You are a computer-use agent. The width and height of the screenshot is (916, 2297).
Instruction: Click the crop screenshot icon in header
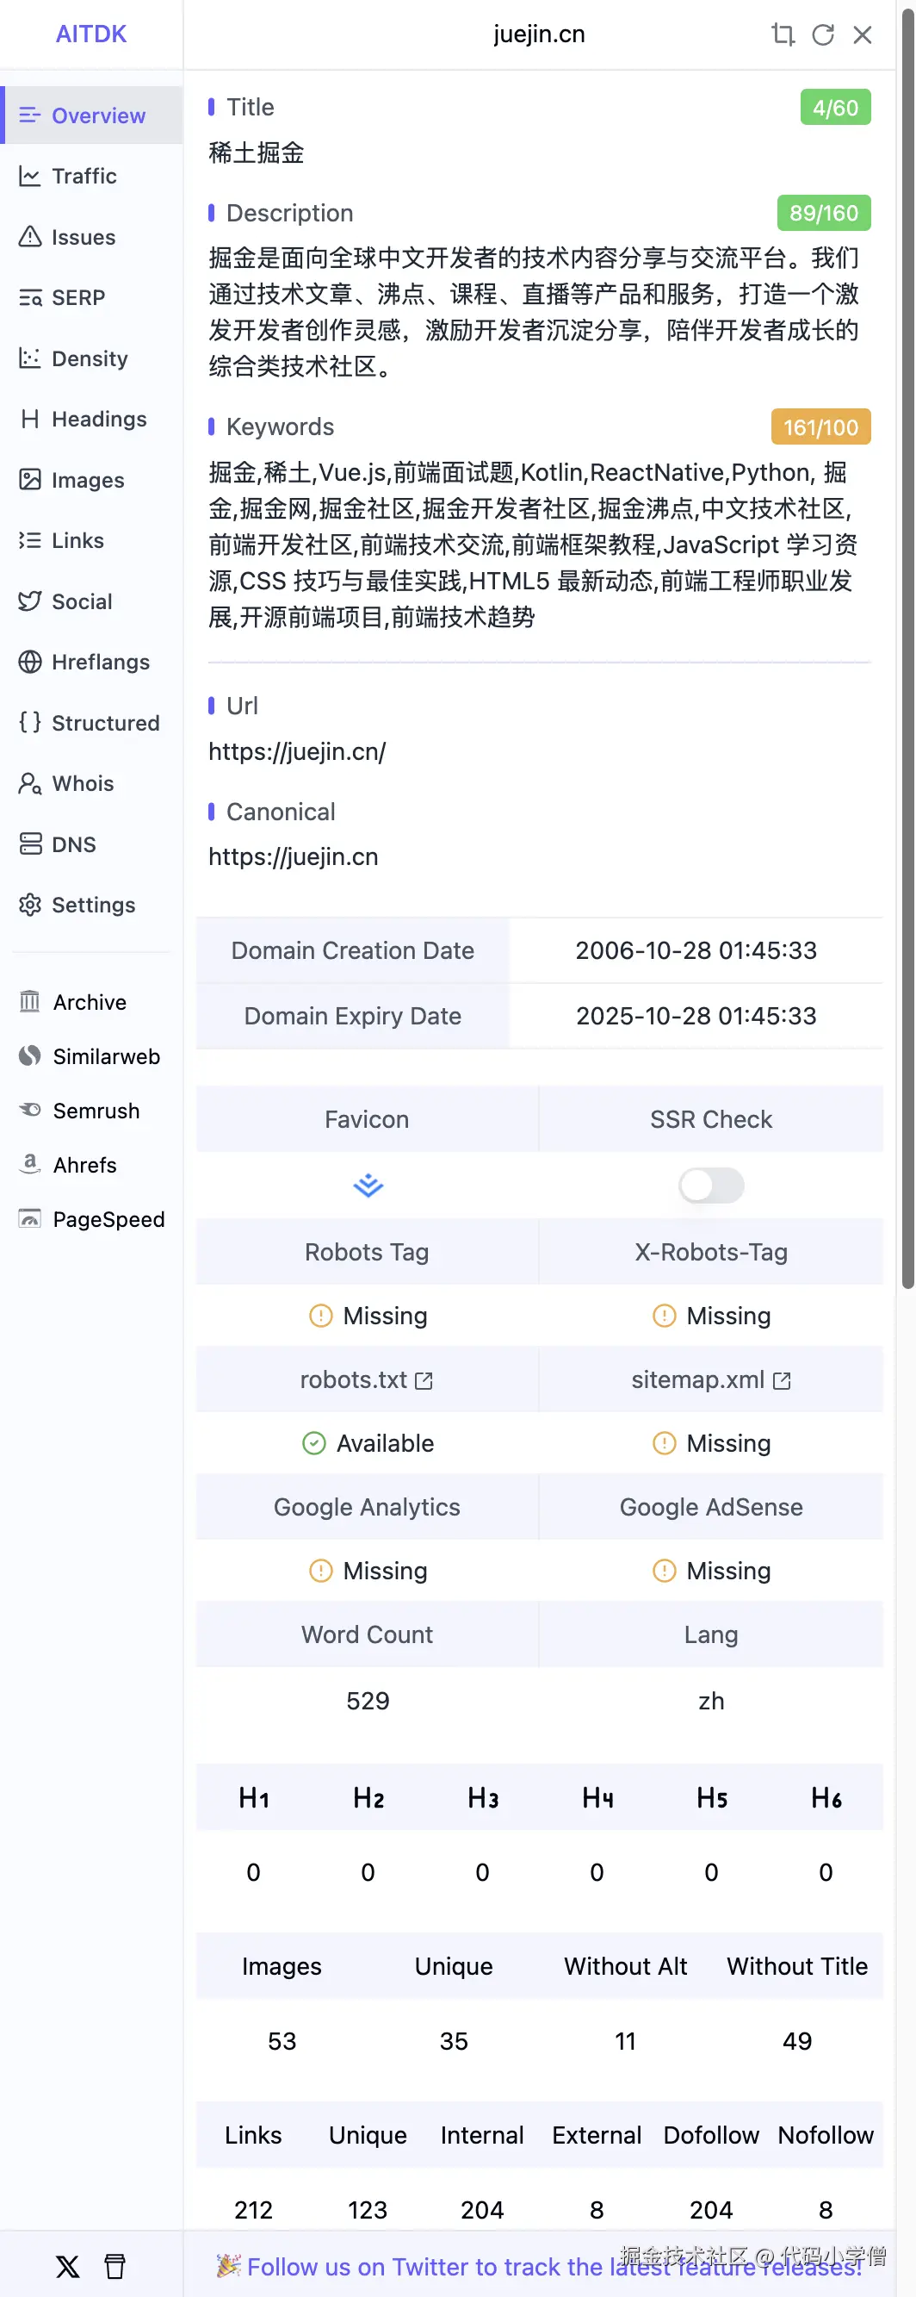coord(783,34)
